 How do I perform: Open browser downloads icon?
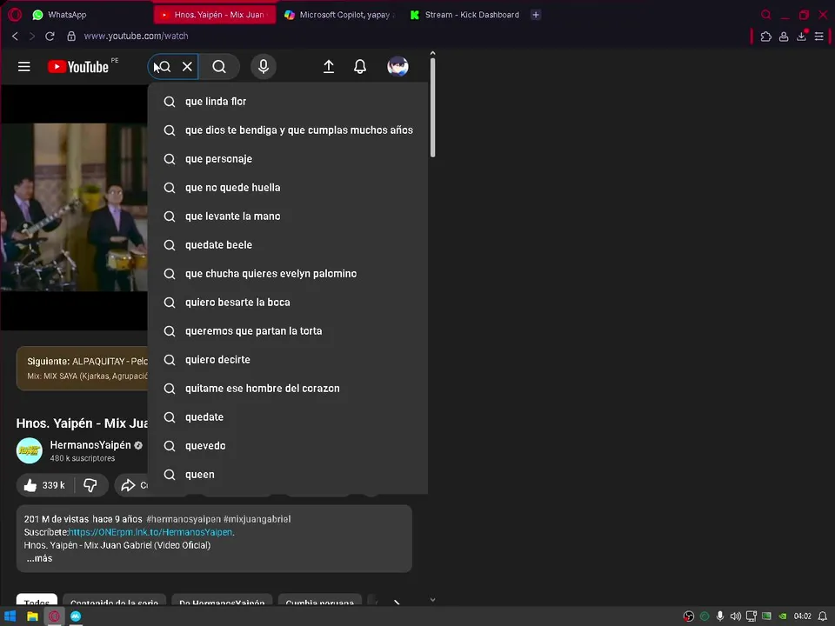(x=801, y=37)
